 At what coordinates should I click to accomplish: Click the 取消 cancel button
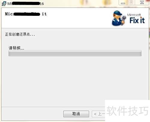[x=76, y=114]
